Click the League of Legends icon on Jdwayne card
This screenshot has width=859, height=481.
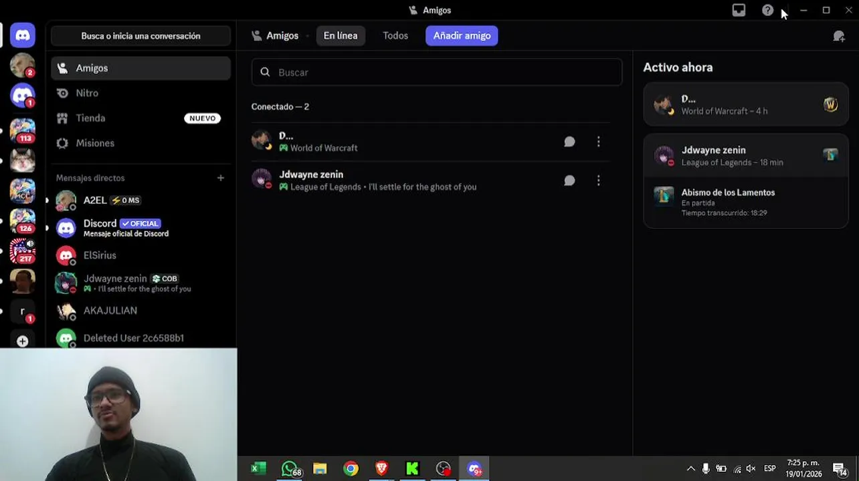[830, 155]
